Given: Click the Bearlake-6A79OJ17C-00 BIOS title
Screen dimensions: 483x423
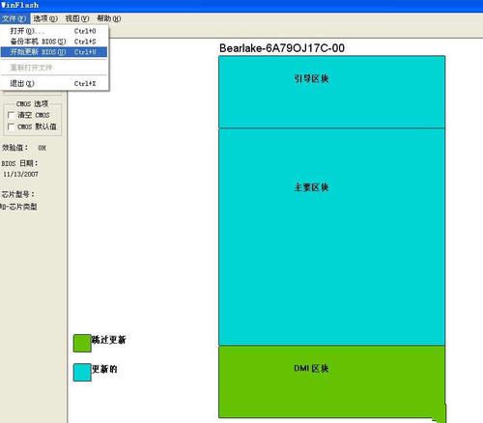Looking at the screenshot, I should coord(282,48).
